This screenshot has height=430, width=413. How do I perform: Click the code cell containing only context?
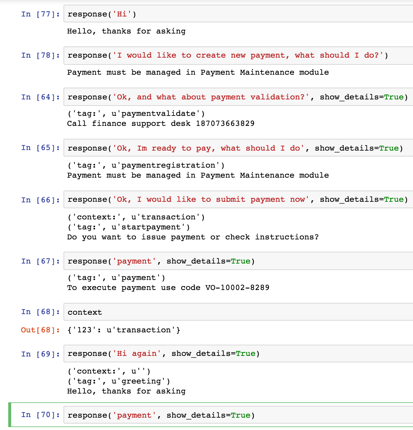[x=238, y=312]
